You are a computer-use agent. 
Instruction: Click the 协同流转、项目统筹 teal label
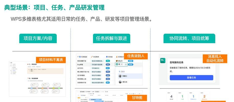(189, 39)
